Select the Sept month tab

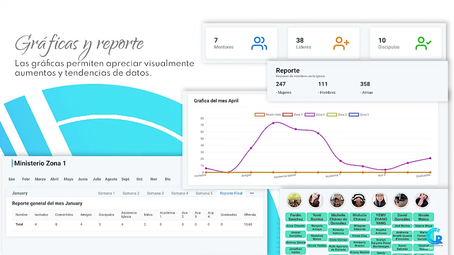[126, 179]
